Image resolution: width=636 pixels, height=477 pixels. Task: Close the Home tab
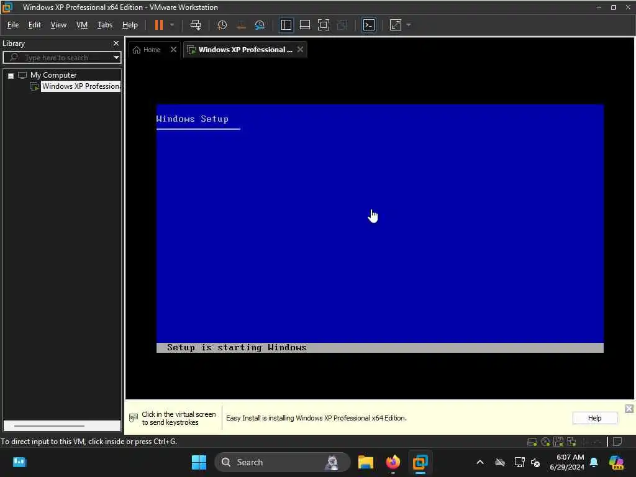173,50
